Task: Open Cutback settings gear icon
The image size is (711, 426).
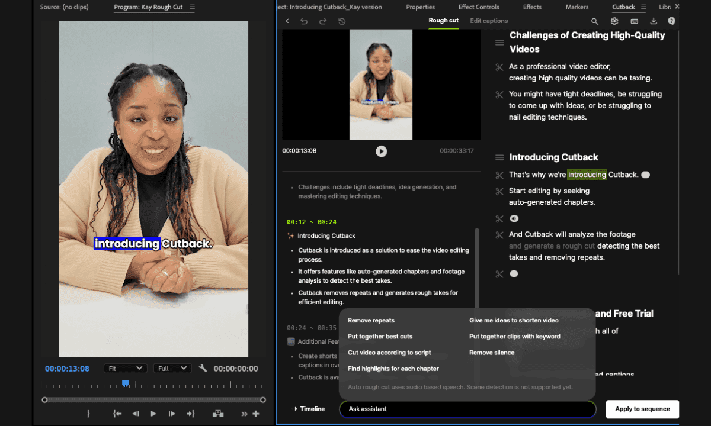Action: pos(614,21)
